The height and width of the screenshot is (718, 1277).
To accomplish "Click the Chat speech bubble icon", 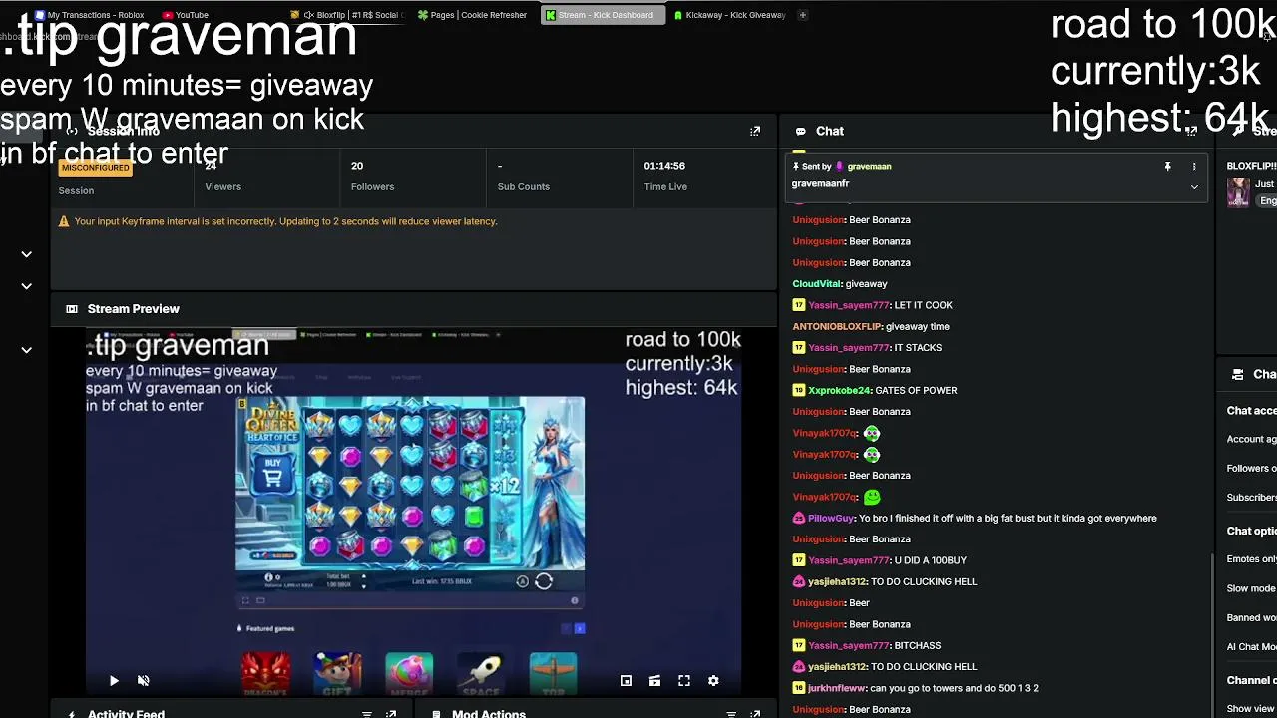I will click(x=801, y=131).
